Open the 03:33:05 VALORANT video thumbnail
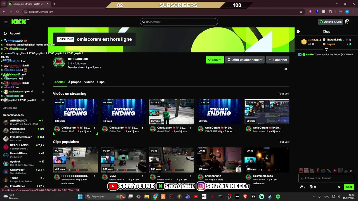The image size is (358, 201). [x=219, y=112]
